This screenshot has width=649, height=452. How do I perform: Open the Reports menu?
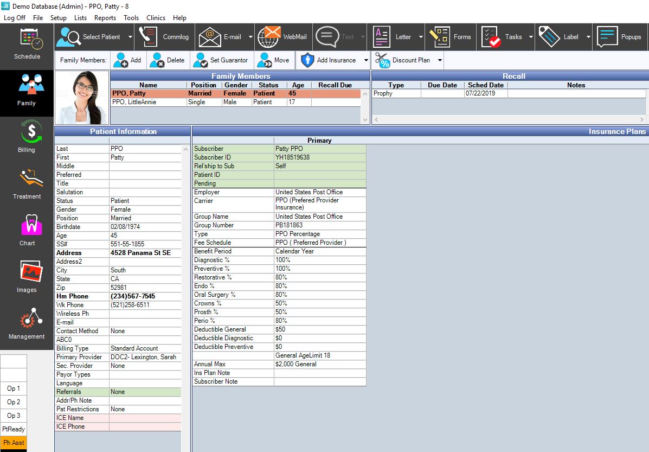pyautogui.click(x=105, y=17)
